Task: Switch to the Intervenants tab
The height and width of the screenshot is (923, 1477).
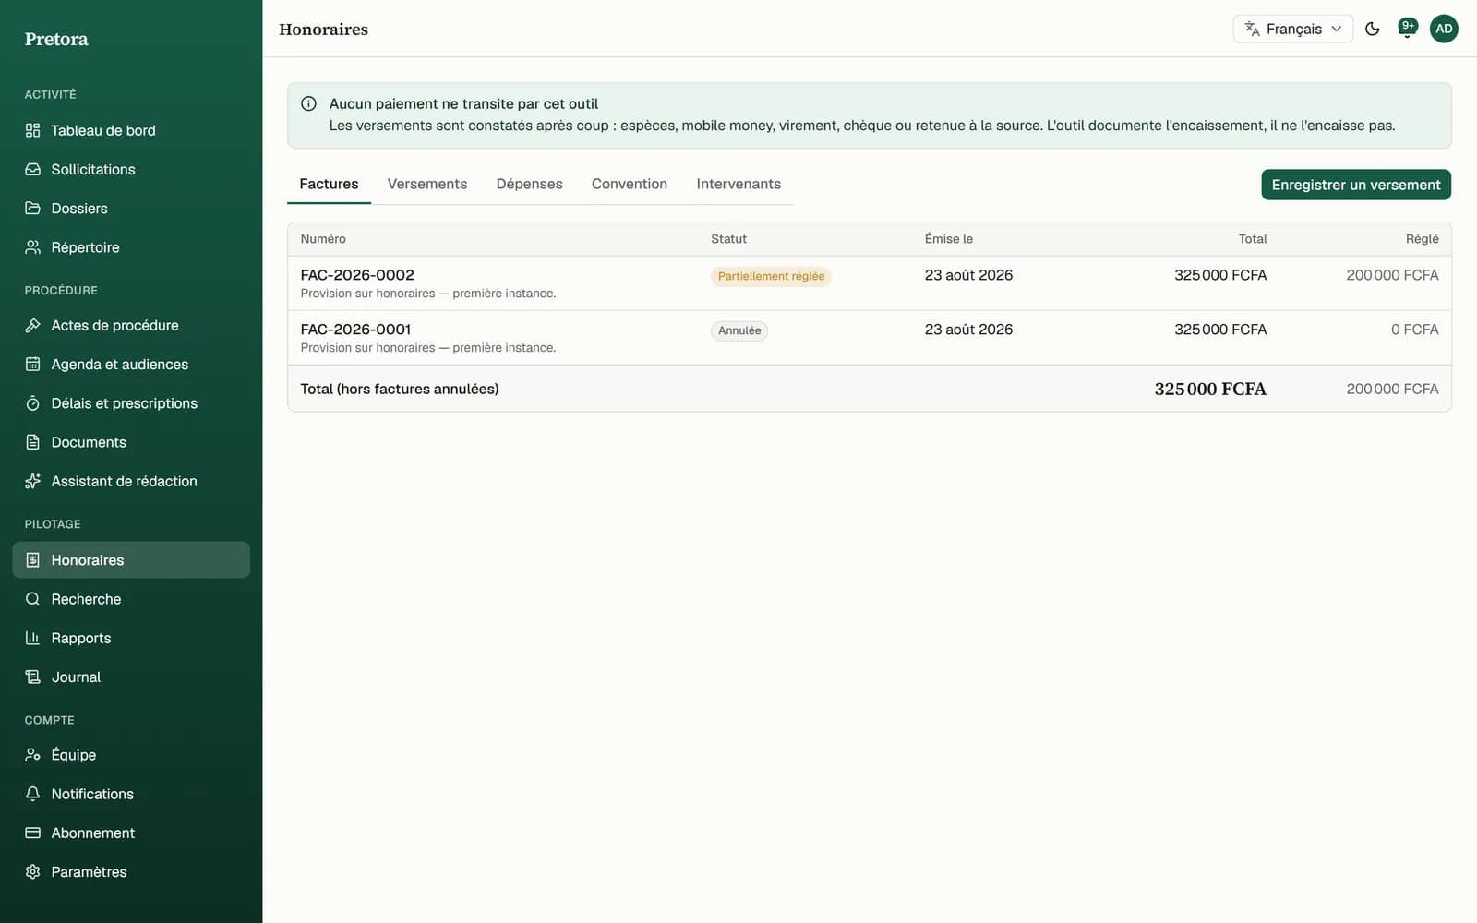Action: tap(738, 184)
